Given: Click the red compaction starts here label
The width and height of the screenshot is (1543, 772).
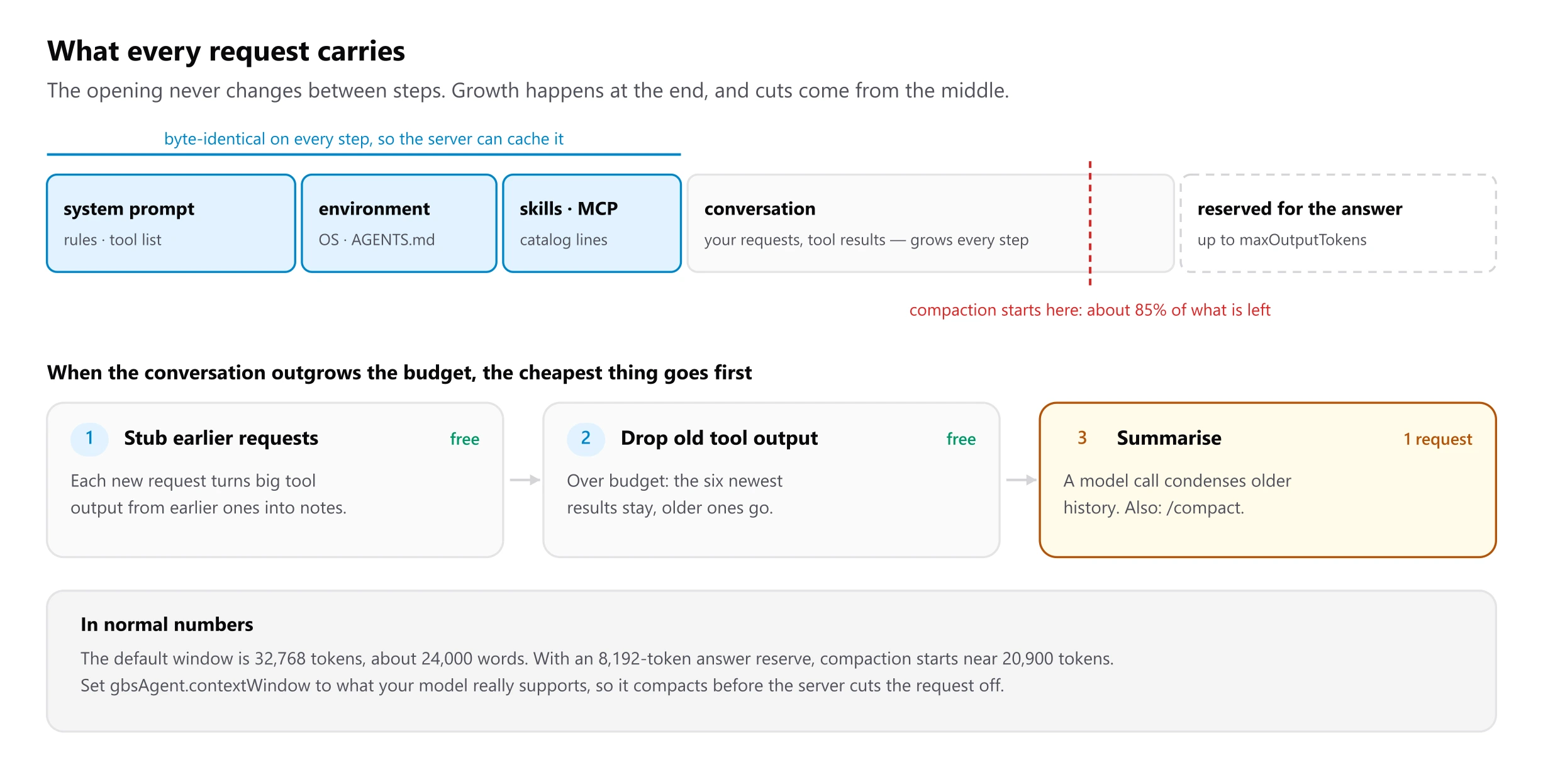Looking at the screenshot, I should (x=1089, y=310).
